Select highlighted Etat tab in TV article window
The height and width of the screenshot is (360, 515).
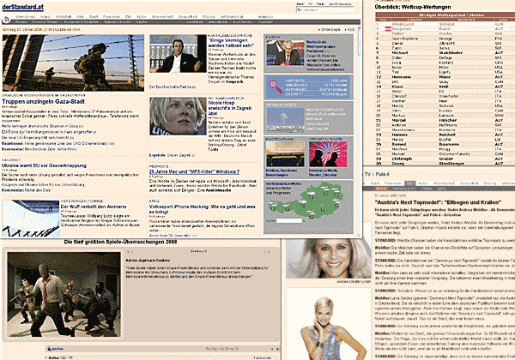pos(409,183)
